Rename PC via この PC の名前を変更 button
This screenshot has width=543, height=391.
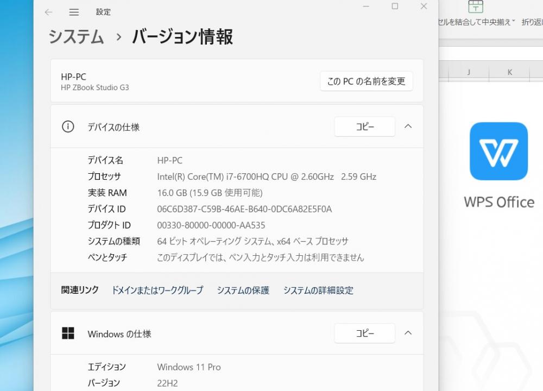pyautogui.click(x=367, y=81)
